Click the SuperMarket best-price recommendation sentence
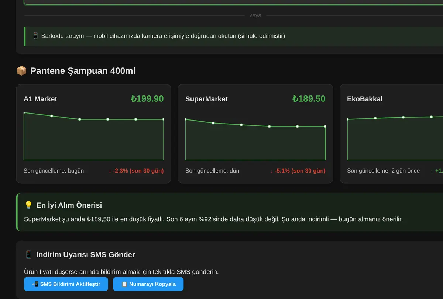The image size is (443, 299). 213,219
